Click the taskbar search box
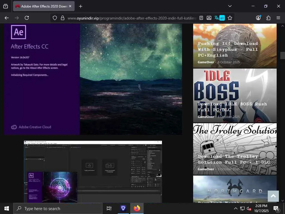Image resolution: width=285 pixels, height=214 pixels. pos(58,208)
